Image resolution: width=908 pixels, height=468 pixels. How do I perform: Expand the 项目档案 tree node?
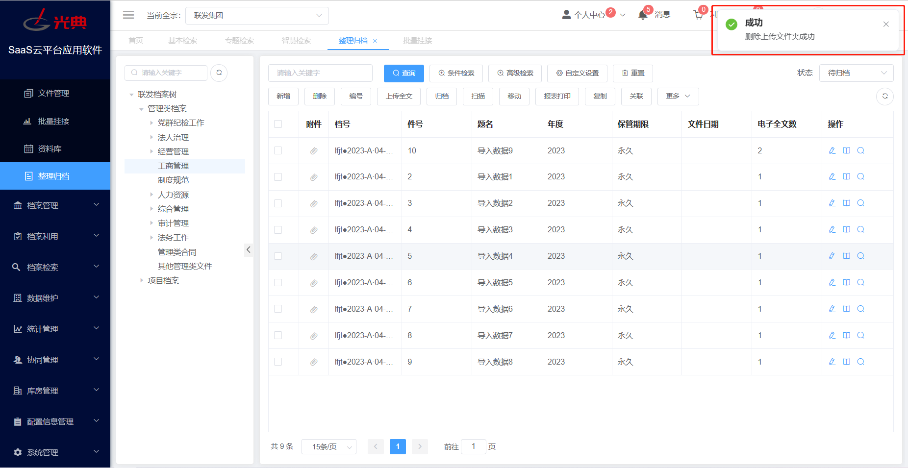tap(142, 280)
